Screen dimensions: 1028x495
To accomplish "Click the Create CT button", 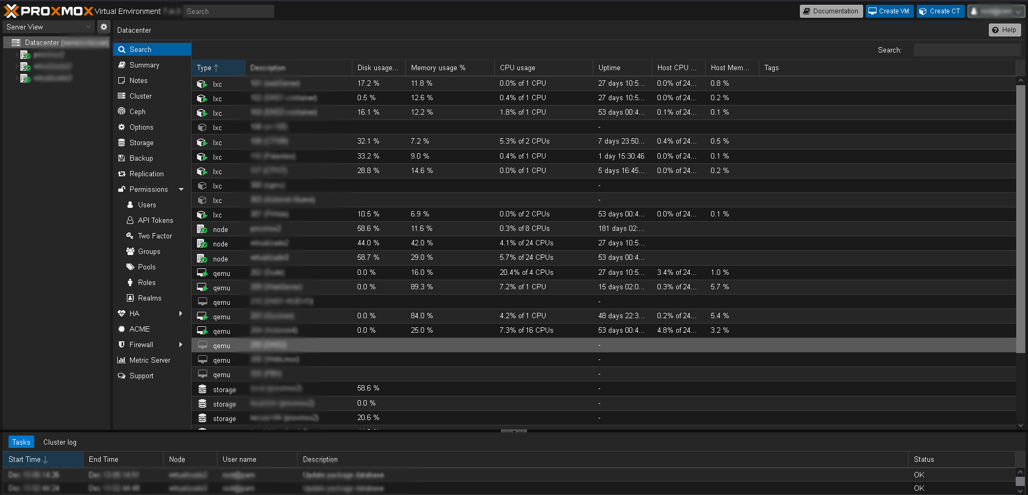I will 940,11.
